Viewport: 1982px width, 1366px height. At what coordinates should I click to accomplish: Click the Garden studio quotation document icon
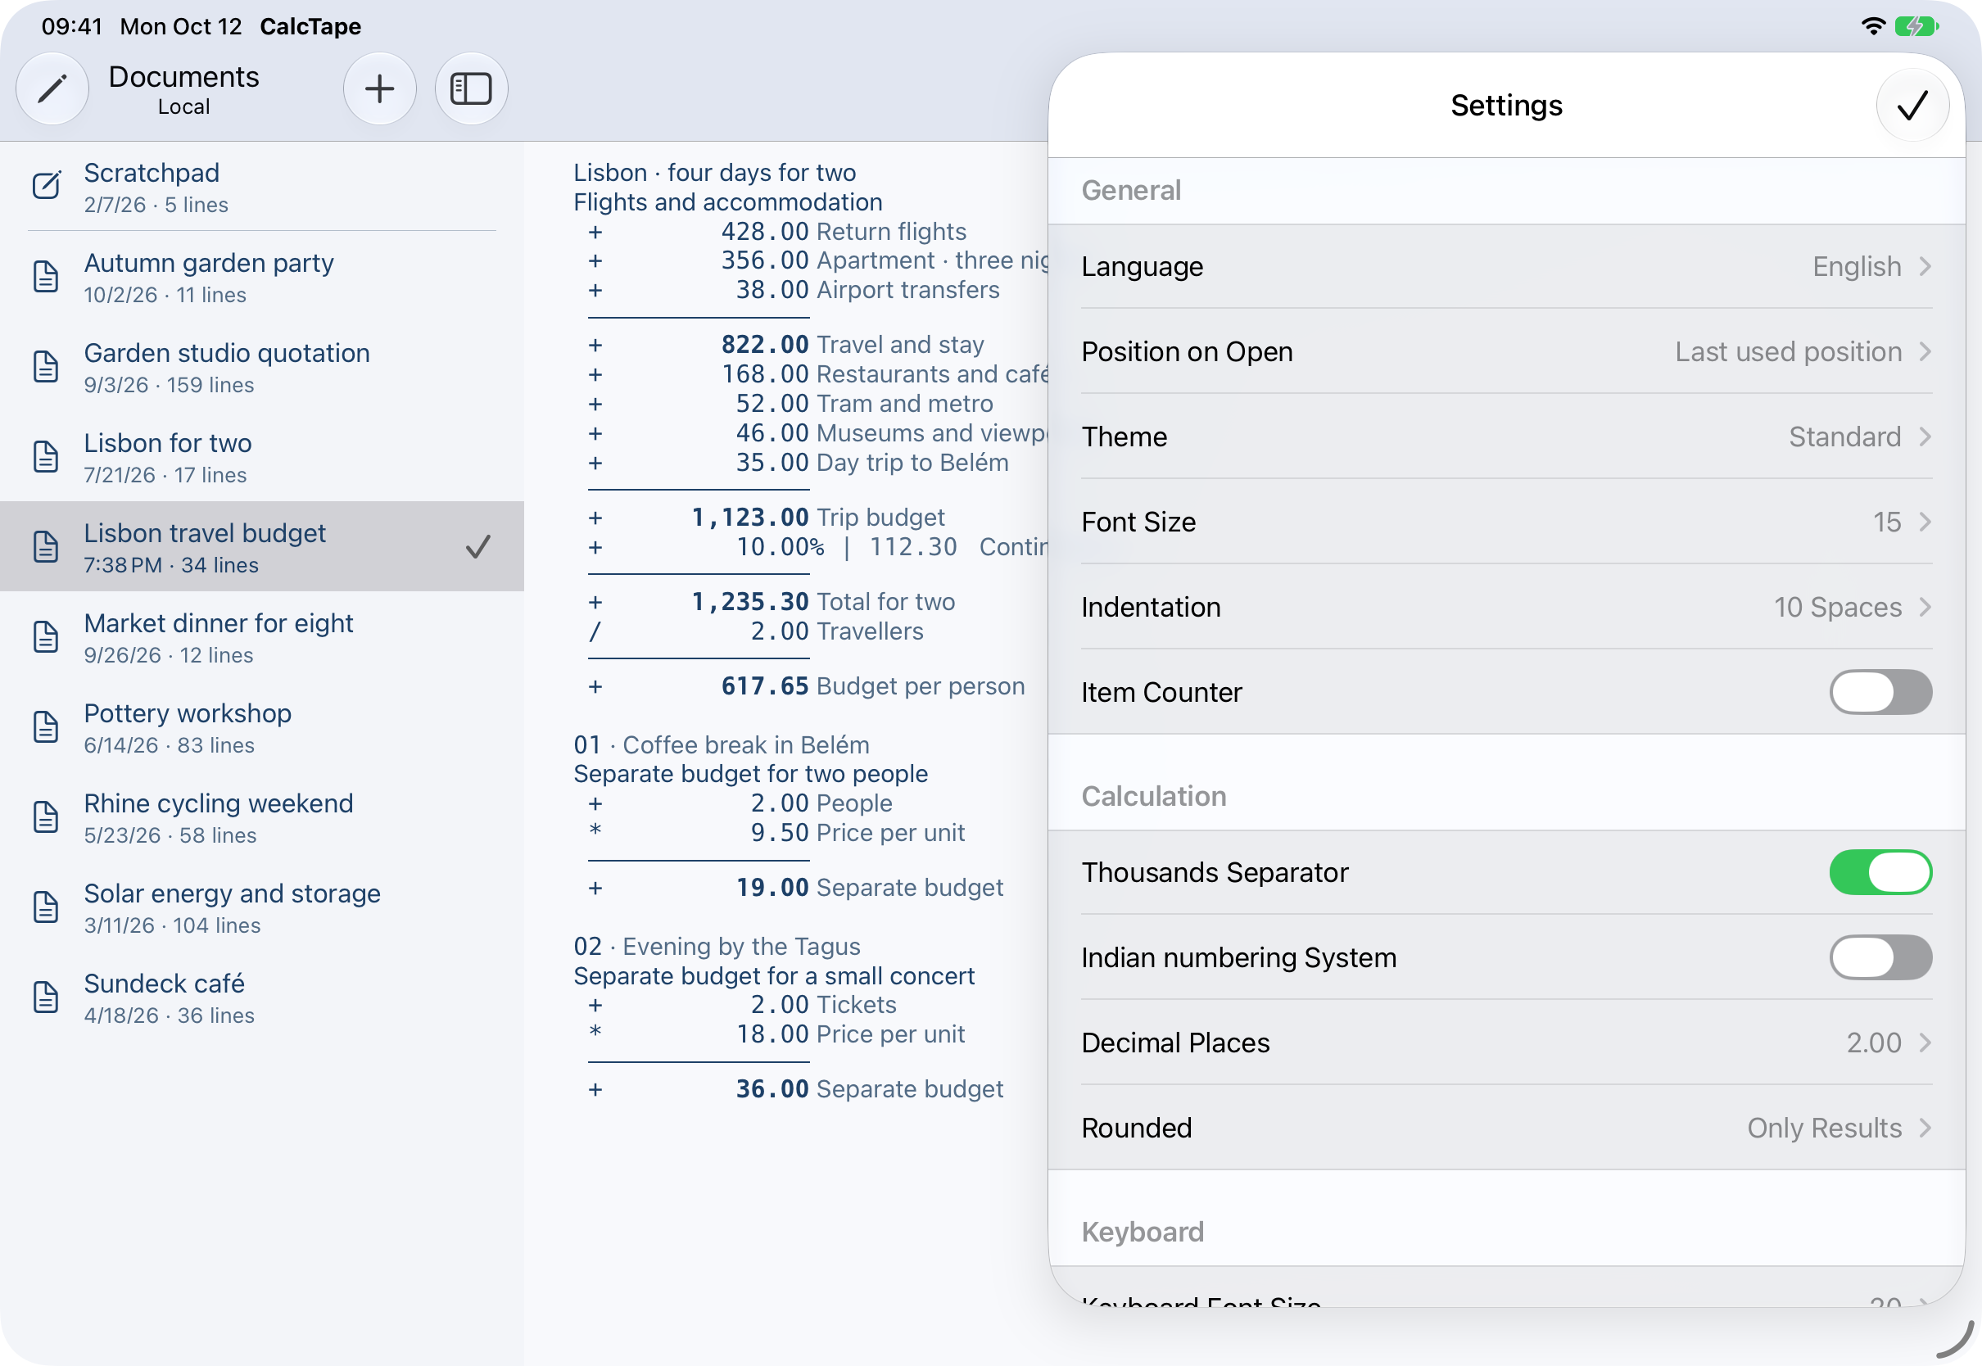click(46, 366)
